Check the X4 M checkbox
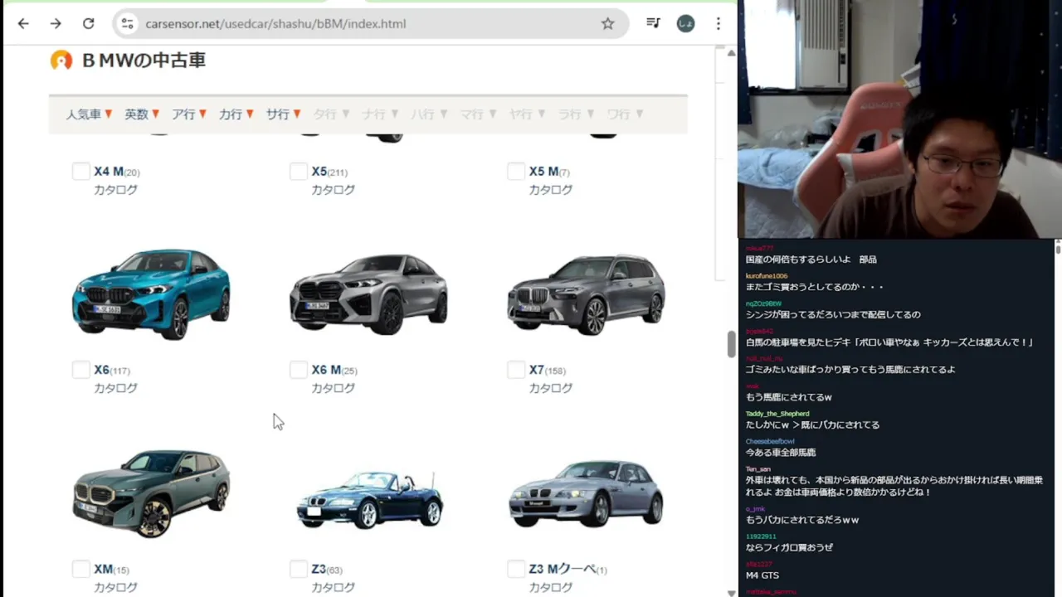This screenshot has height=597, width=1062. (80, 171)
